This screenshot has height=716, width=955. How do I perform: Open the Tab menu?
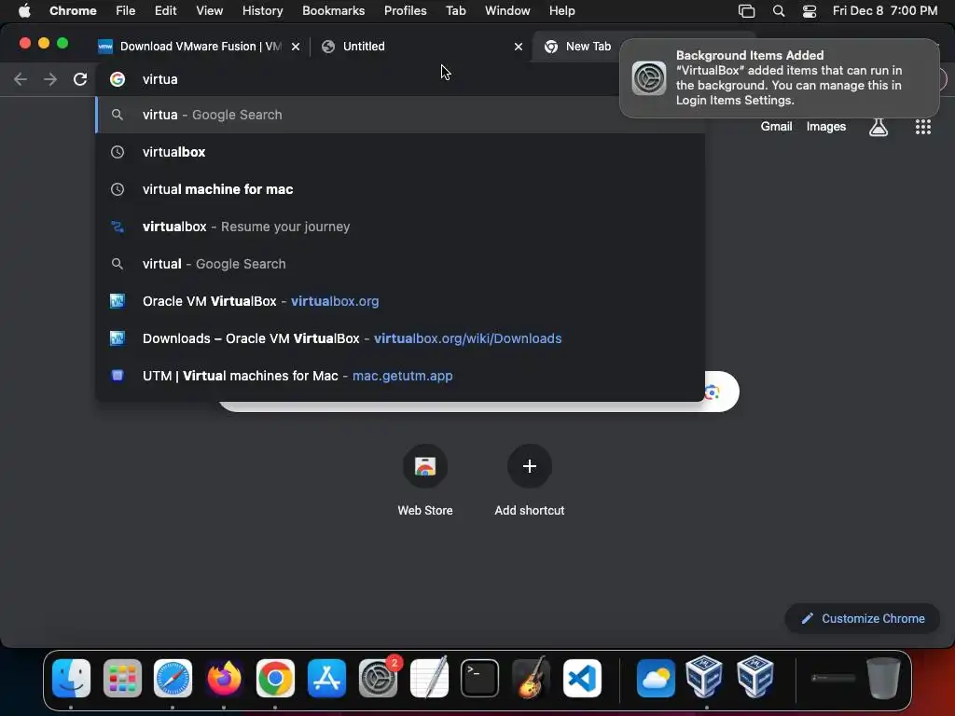click(455, 11)
